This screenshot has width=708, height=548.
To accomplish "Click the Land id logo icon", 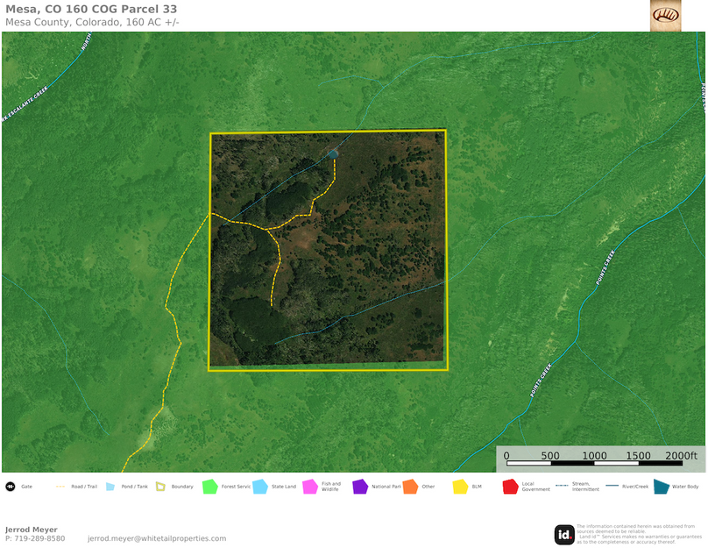I will (564, 534).
